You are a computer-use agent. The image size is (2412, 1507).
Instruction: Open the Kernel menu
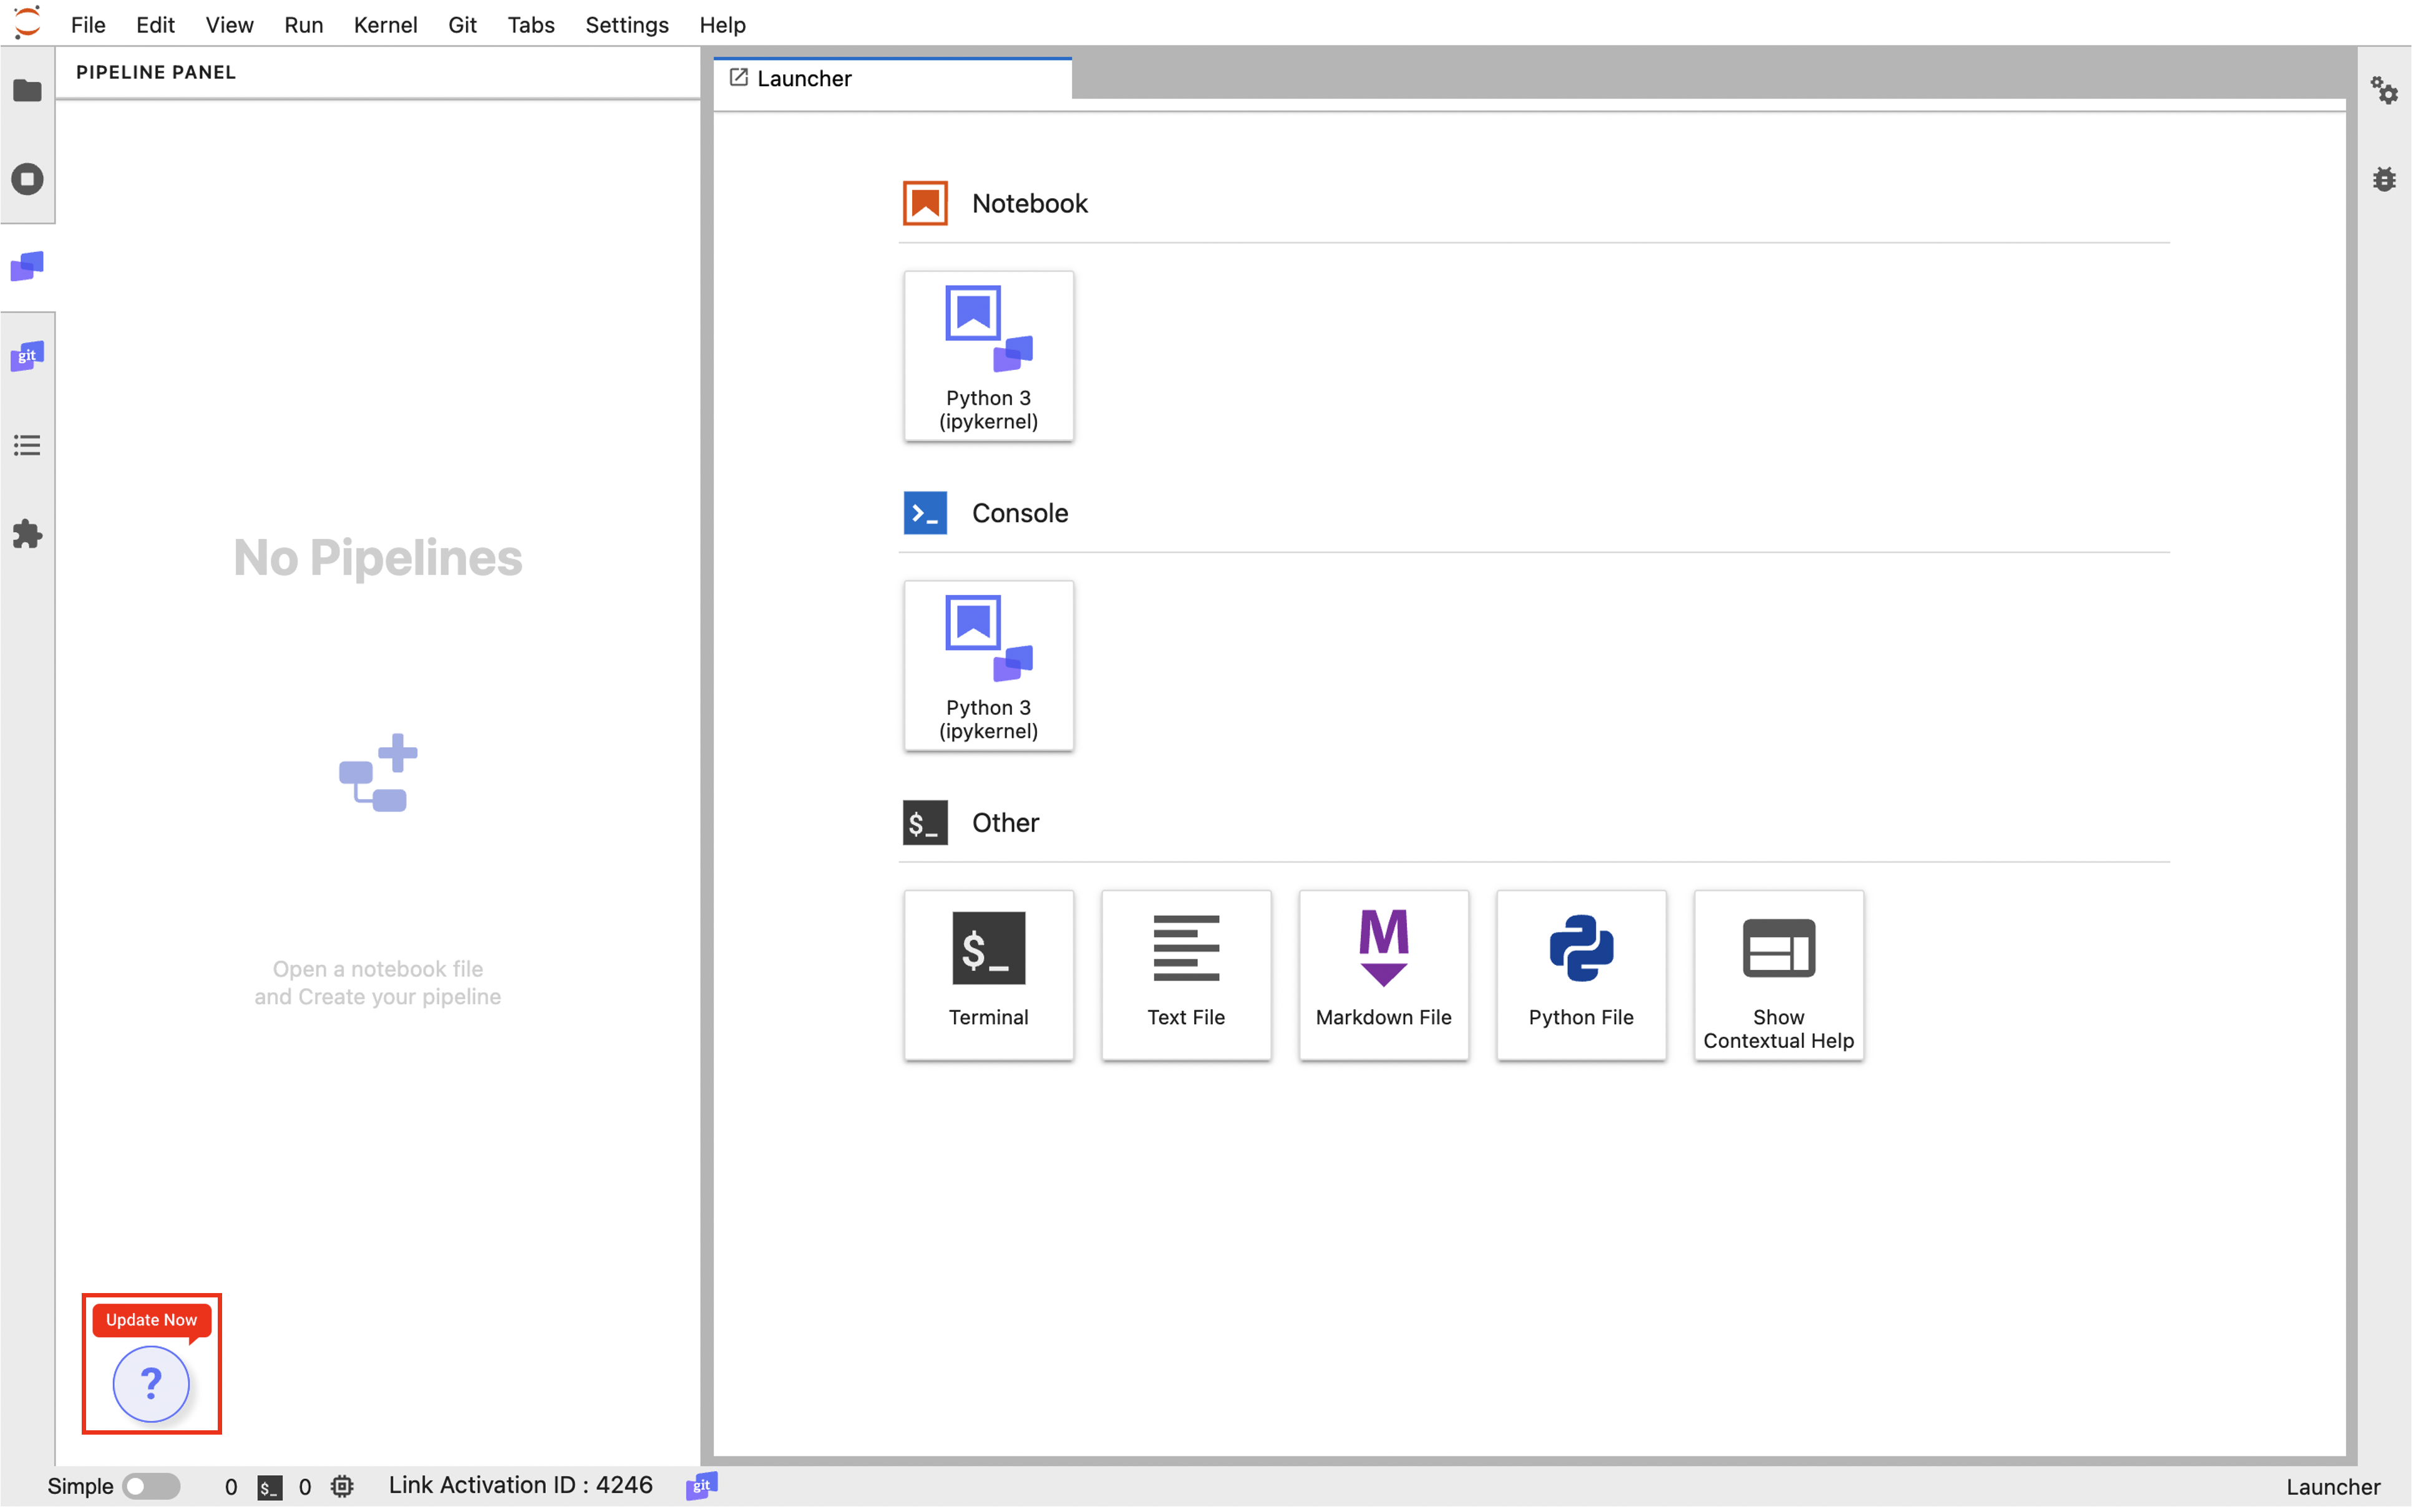[x=385, y=25]
